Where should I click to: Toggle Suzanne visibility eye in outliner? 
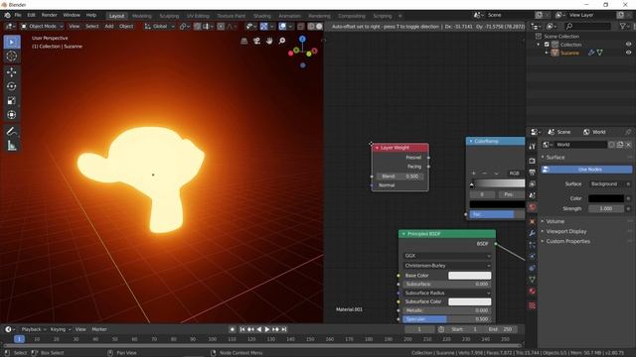click(628, 53)
